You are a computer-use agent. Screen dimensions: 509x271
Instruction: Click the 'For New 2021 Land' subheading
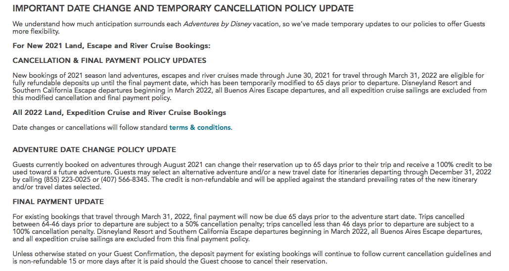tap(111, 46)
